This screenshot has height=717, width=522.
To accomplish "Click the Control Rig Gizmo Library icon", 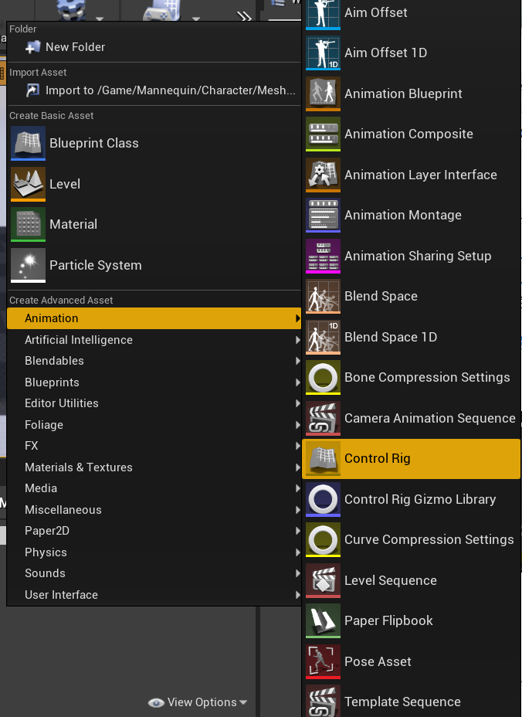I will coord(323,499).
